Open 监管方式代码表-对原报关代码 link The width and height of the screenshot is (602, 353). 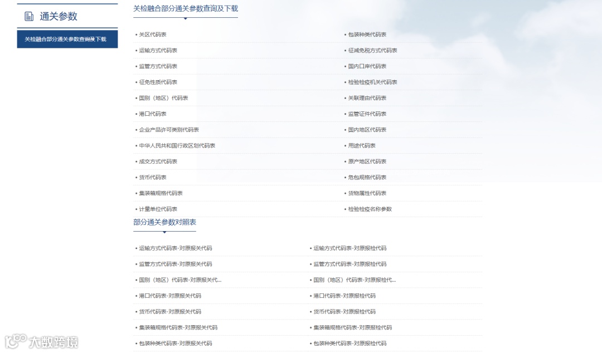coord(176,264)
